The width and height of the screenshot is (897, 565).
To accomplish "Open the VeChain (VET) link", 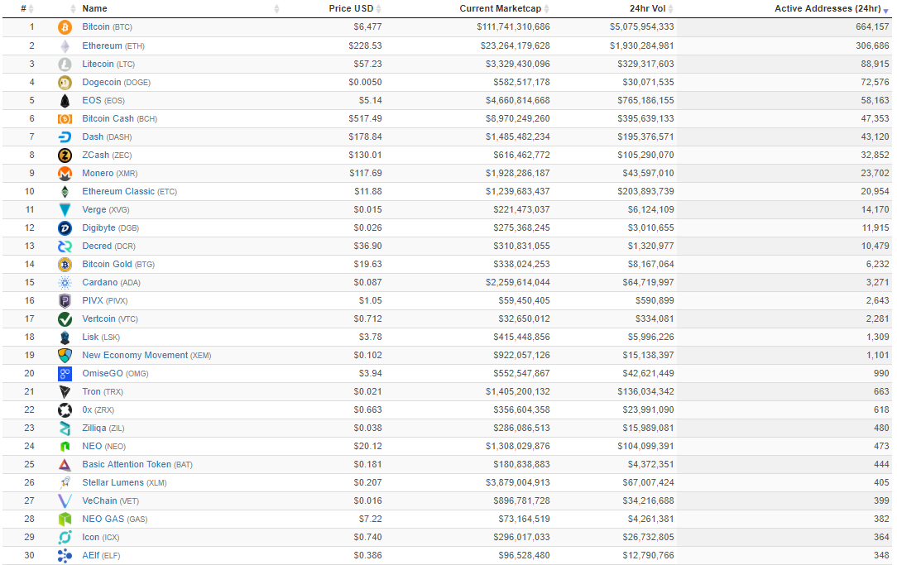I will 110,501.
